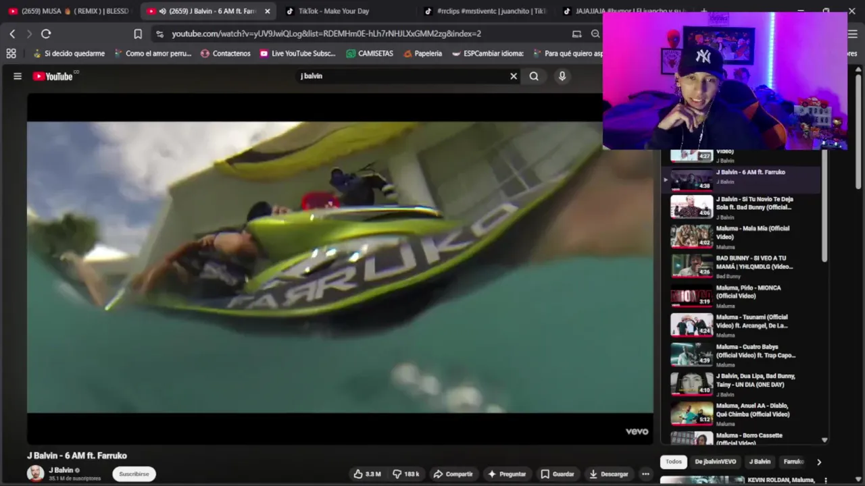The image size is (865, 486).
Task: Switch to #rrclips juanchito TikTok tab
Action: pos(485,11)
